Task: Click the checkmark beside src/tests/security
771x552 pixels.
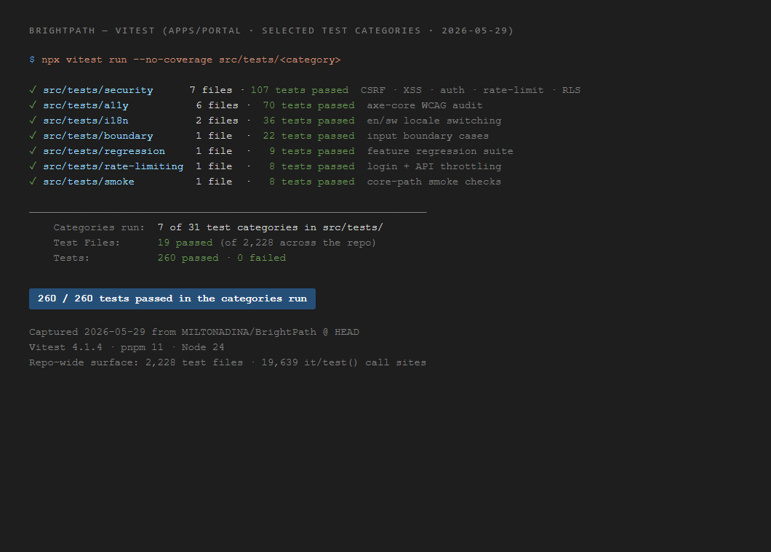Action: coord(33,90)
